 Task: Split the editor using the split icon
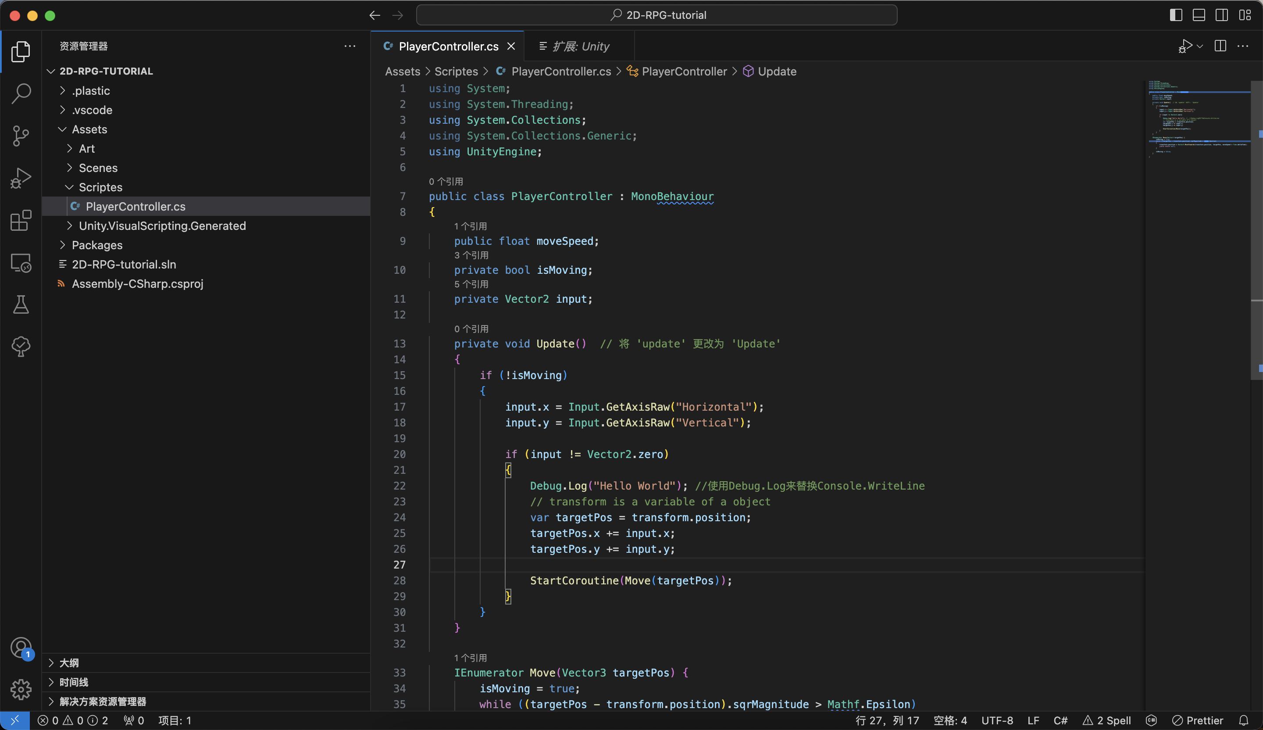[1220, 46]
